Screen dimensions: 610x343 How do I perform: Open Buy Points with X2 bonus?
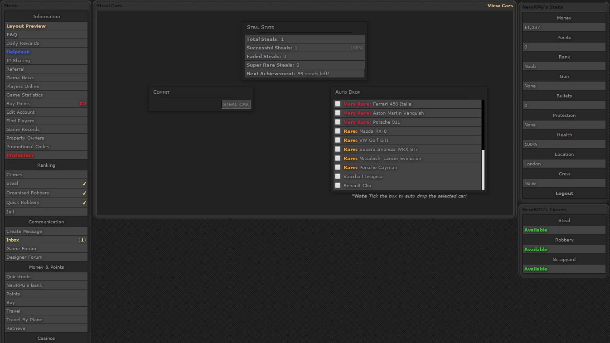click(x=46, y=104)
